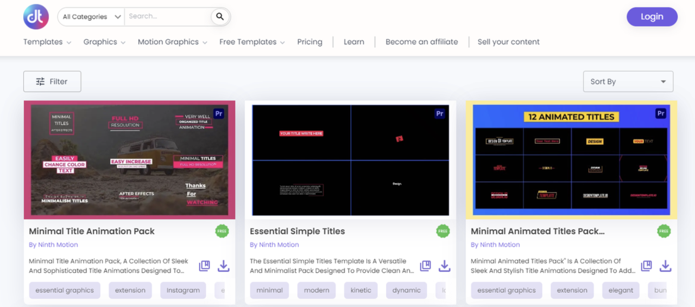Click Premiere Pro badge on 12 Animated Titles thumbnail
695x307 pixels.
coord(661,114)
